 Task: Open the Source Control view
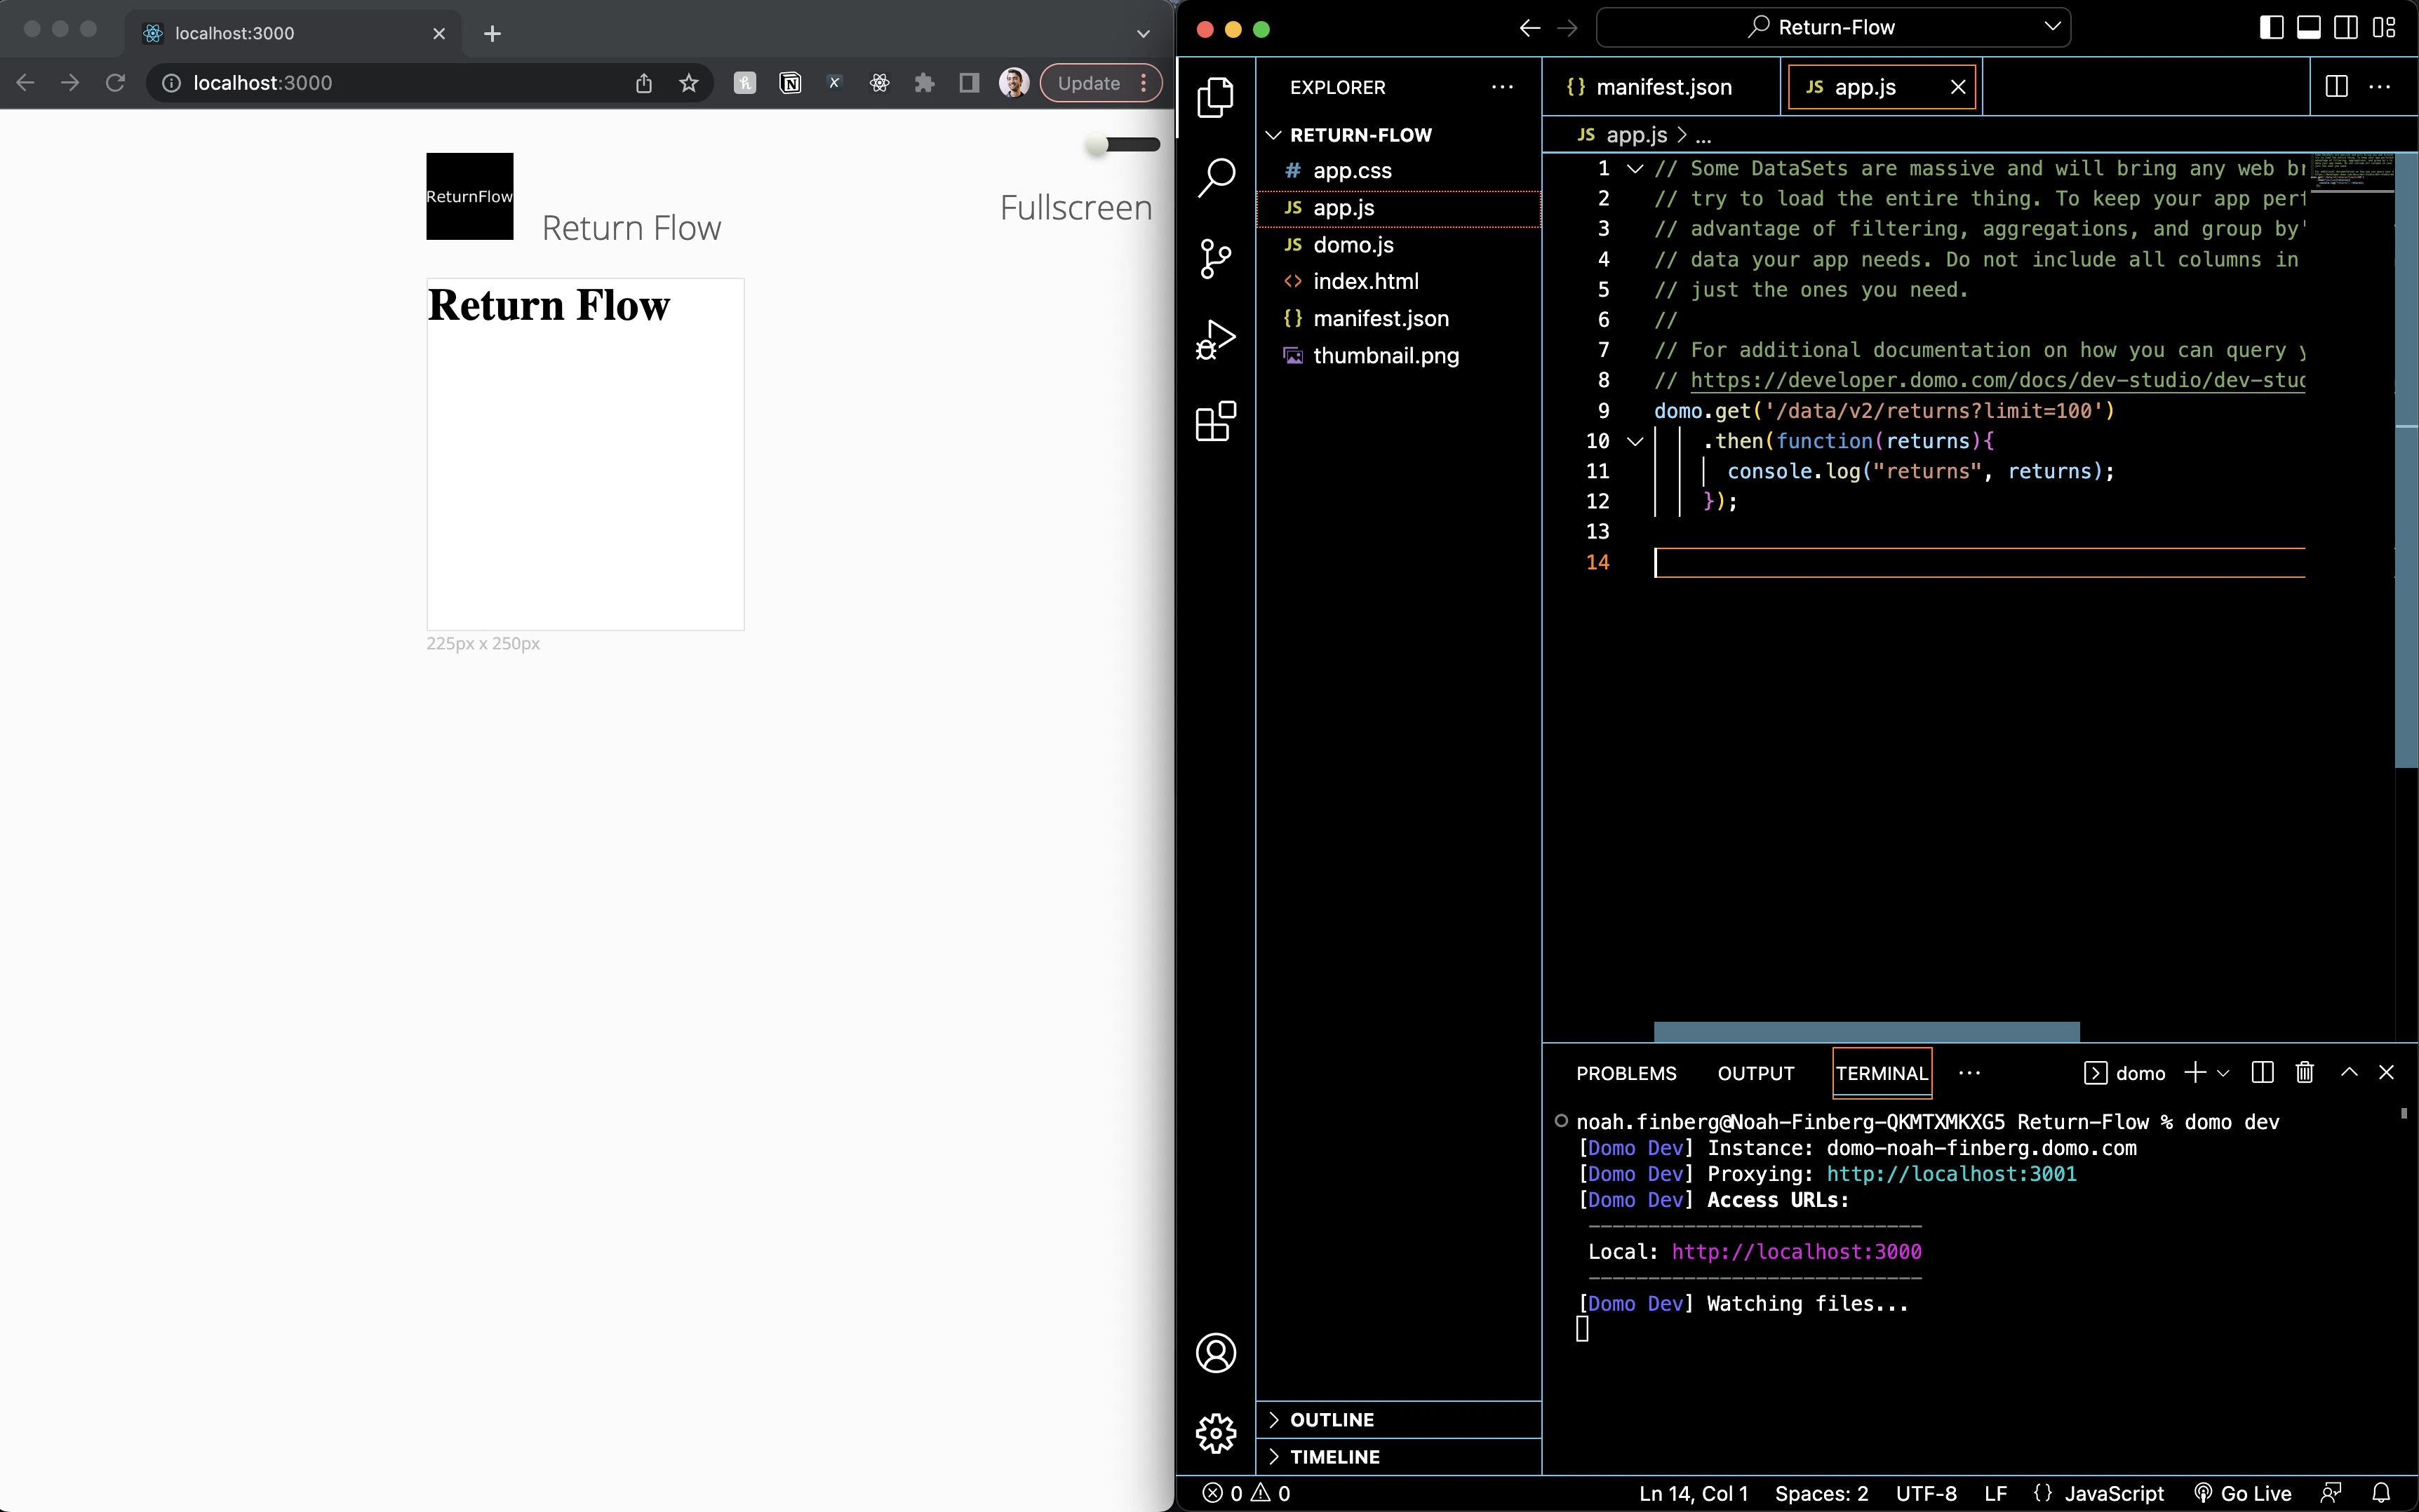point(1216,259)
